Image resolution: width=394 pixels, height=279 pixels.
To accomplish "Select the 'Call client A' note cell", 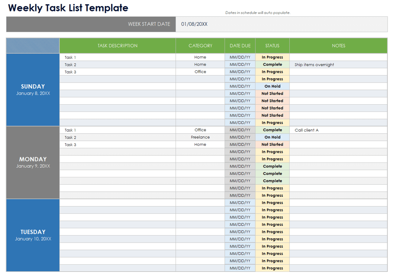I will click(x=338, y=130).
